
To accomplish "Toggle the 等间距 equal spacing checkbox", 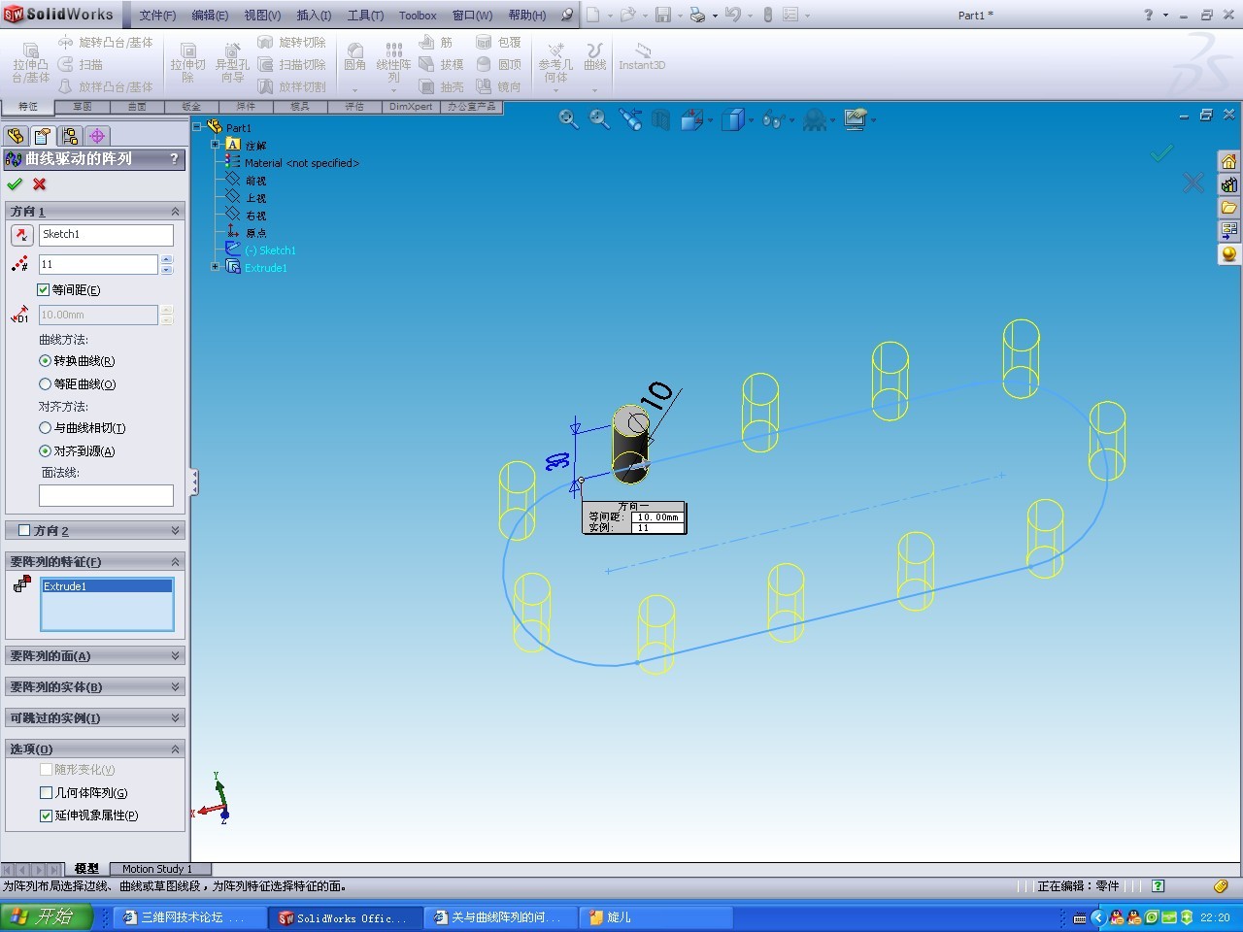I will tap(43, 290).
